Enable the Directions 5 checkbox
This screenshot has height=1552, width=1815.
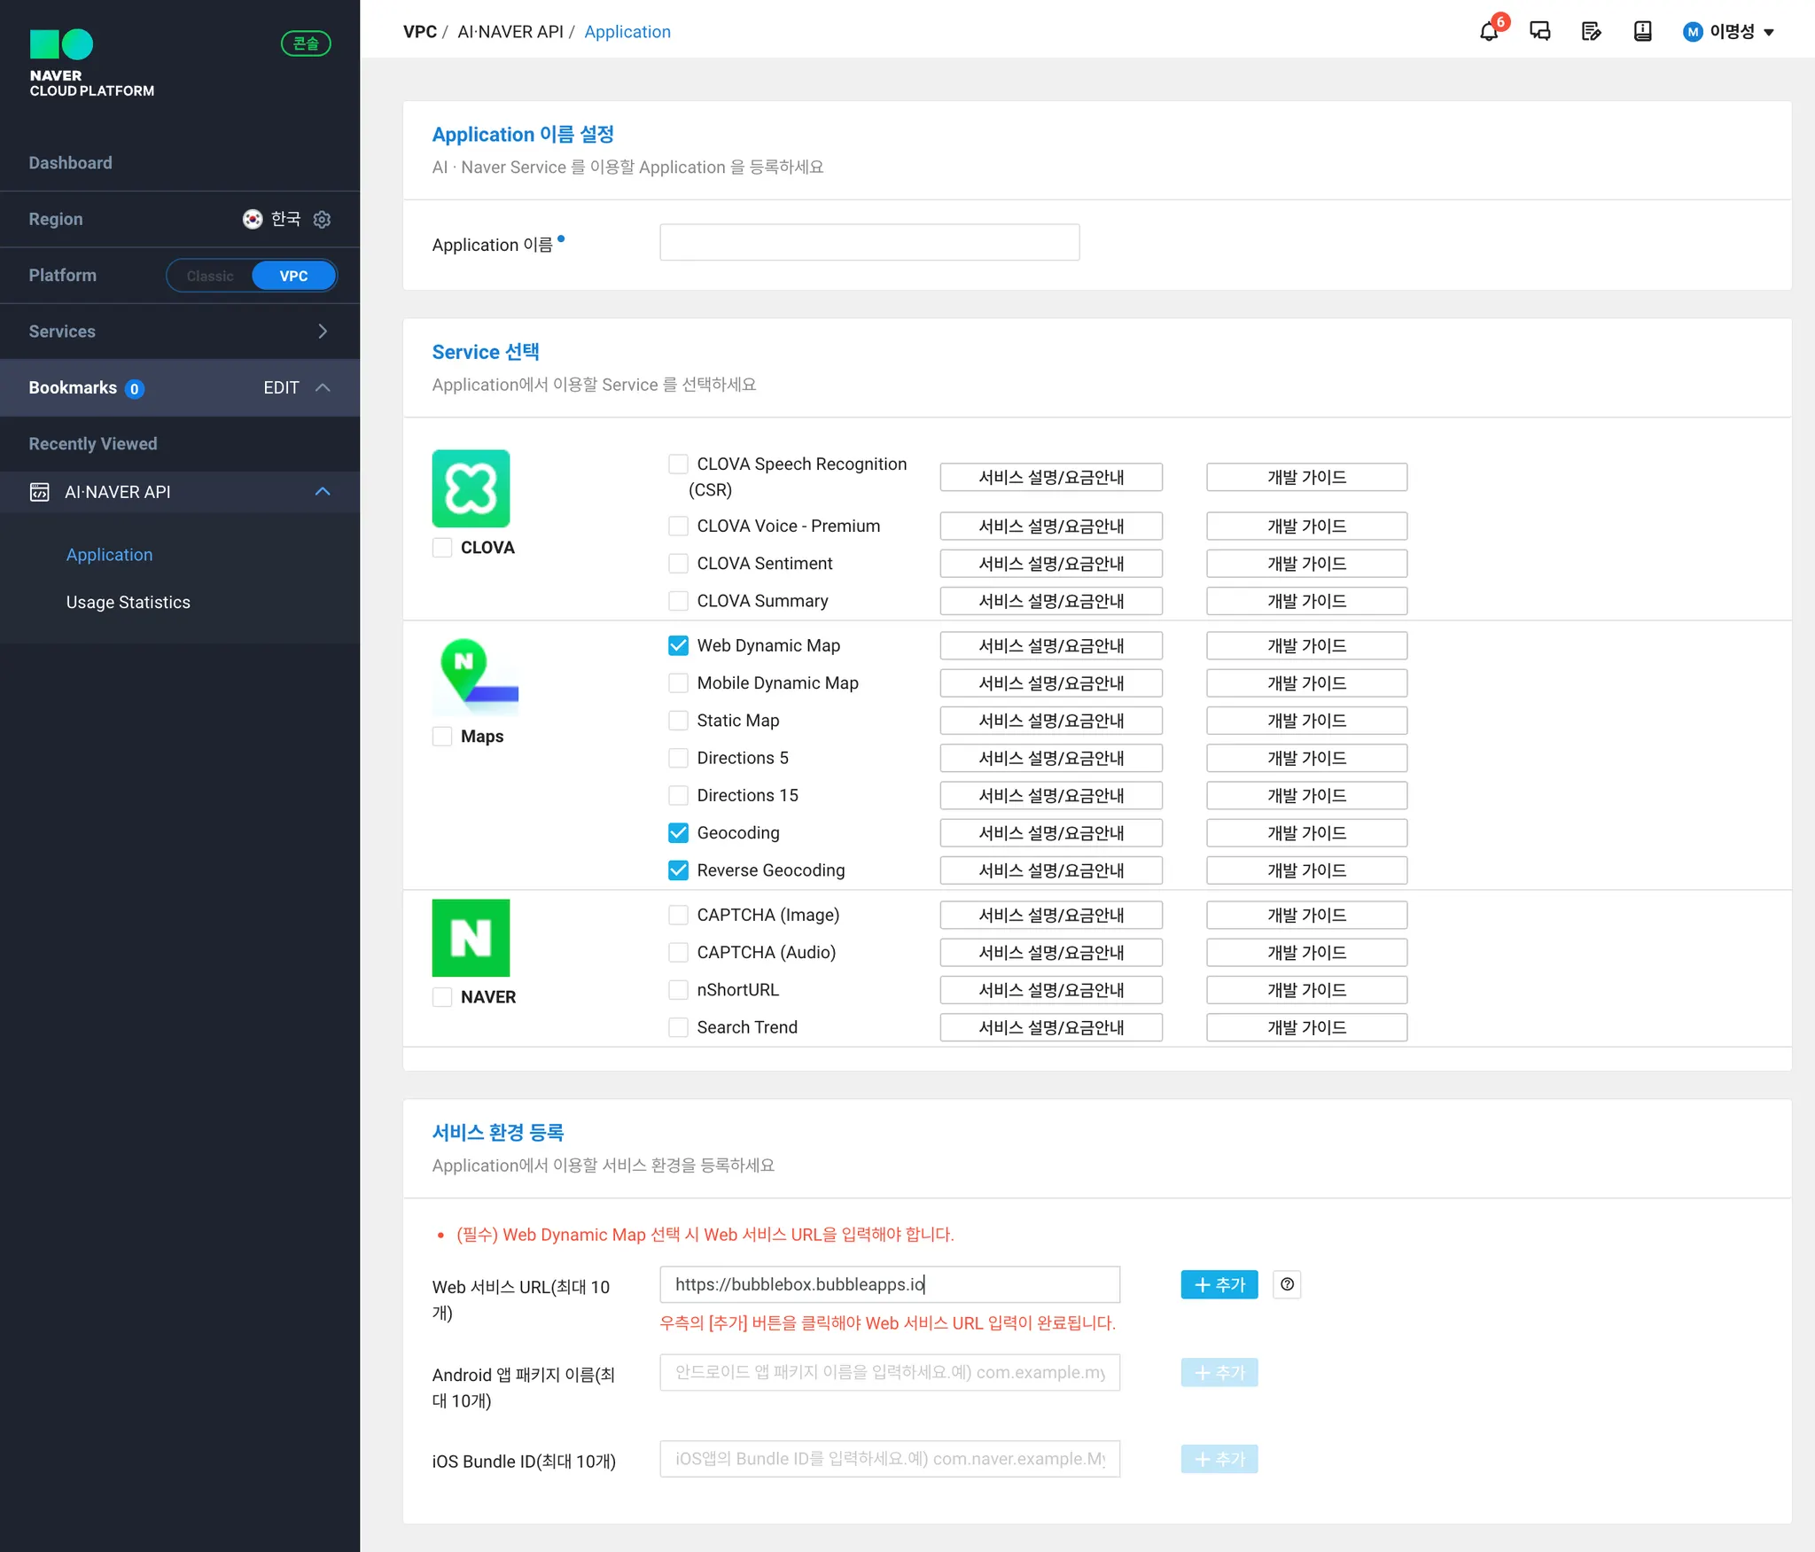pyautogui.click(x=678, y=758)
